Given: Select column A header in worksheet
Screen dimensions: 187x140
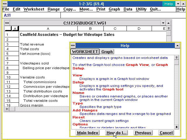Looking at the screenshot, I should click(x=48, y=29).
